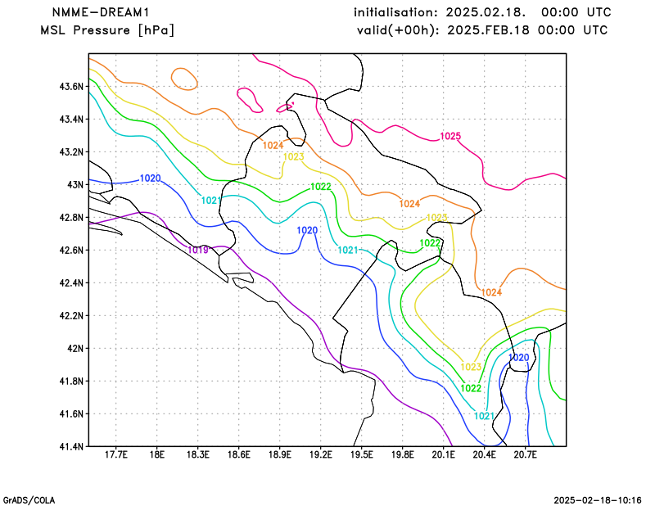655x506 pixels.
Task: Select the MSL Pressure [hPa] heading
Action: click(x=107, y=30)
